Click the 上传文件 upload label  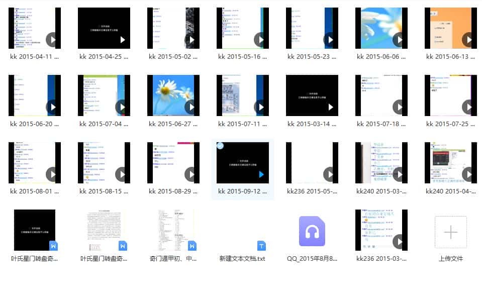[x=451, y=258]
